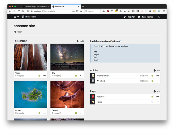Viewport: 174px width, 131px height.
Task: Click the Register button
Action: [129, 17]
